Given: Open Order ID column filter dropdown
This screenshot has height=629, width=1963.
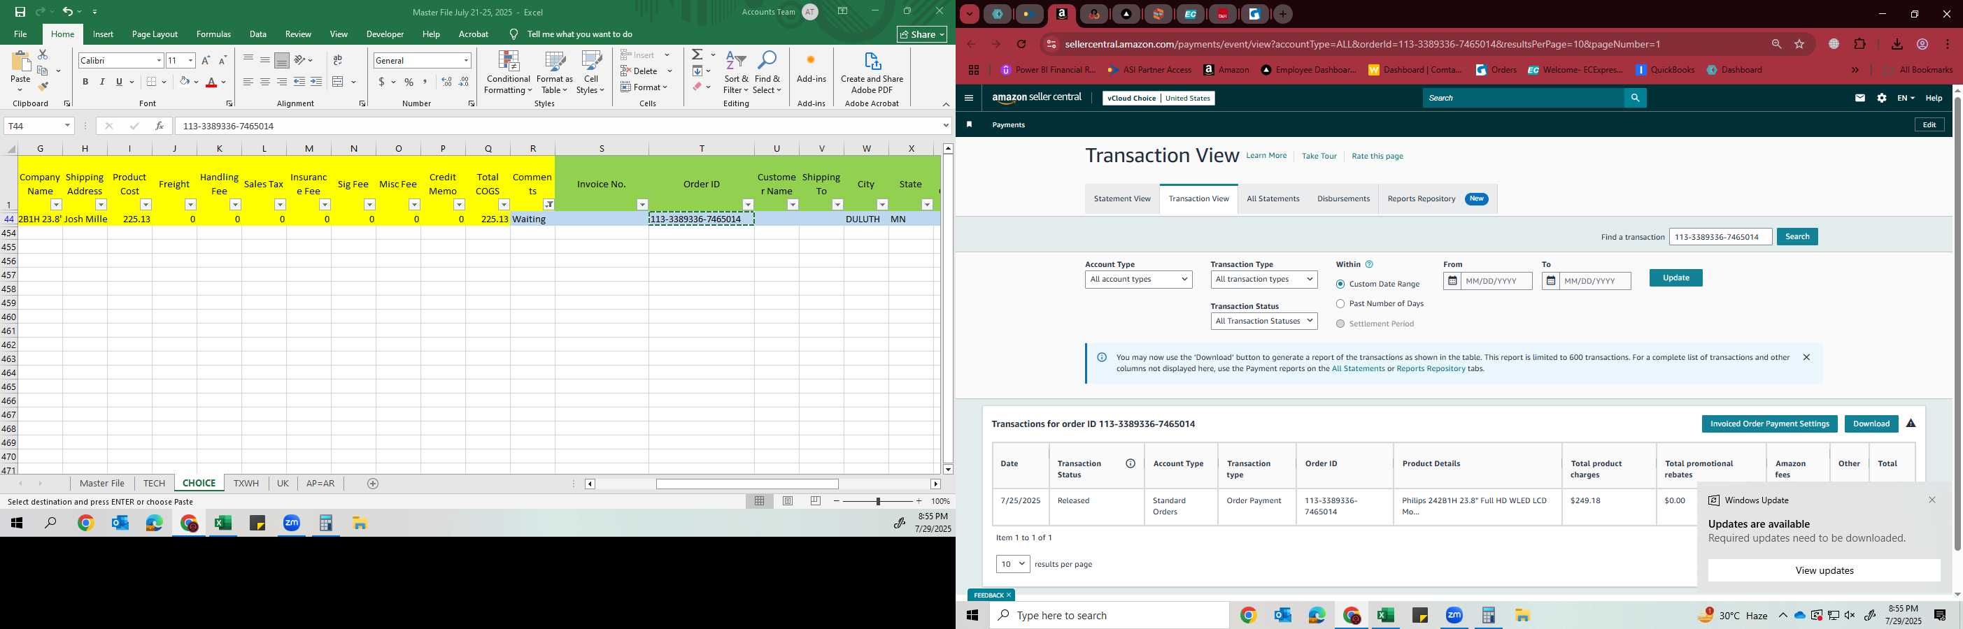Looking at the screenshot, I should [749, 205].
